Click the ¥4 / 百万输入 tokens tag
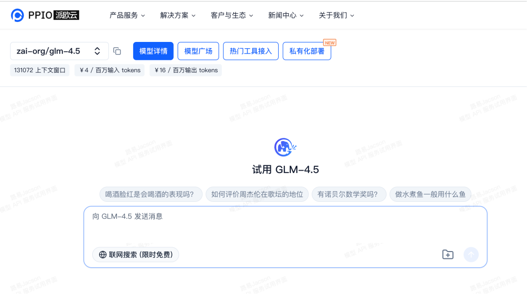The height and width of the screenshot is (294, 527). coord(109,70)
